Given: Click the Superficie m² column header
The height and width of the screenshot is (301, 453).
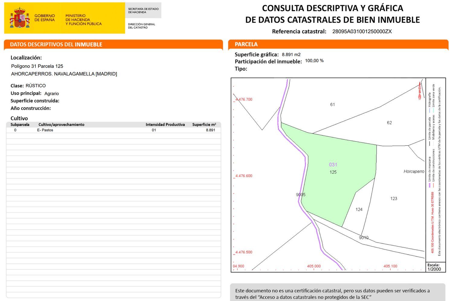Looking at the screenshot, I should tap(204, 125).
